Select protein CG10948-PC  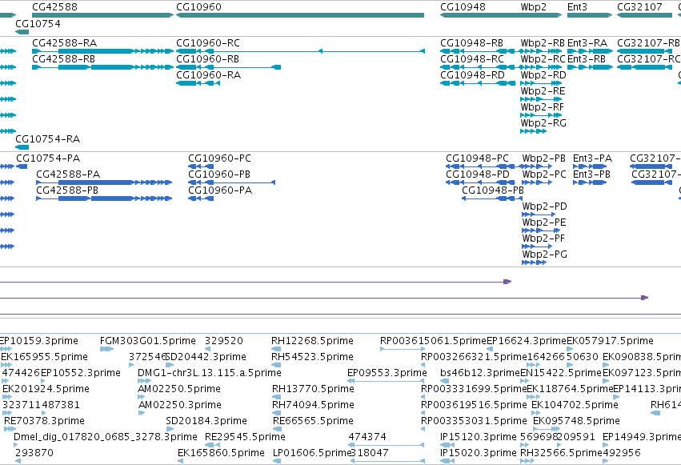pos(477,158)
